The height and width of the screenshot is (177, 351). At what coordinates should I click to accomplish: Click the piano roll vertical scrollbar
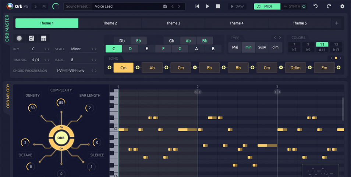tap(343, 109)
